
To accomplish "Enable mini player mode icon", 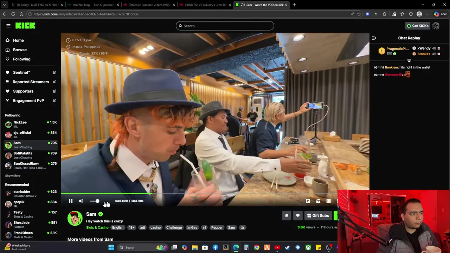I will (x=308, y=201).
